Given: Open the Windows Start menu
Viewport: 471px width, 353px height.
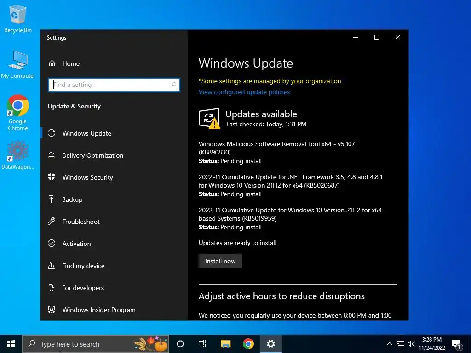Looking at the screenshot, I should pyautogui.click(x=11, y=344).
